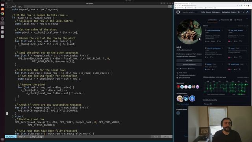
Task: Click the Nick profile avatar picture
Action: tap(189, 32)
